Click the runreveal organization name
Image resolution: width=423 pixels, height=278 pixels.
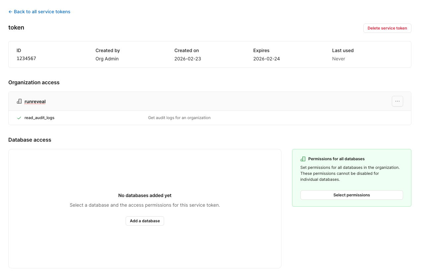point(35,102)
